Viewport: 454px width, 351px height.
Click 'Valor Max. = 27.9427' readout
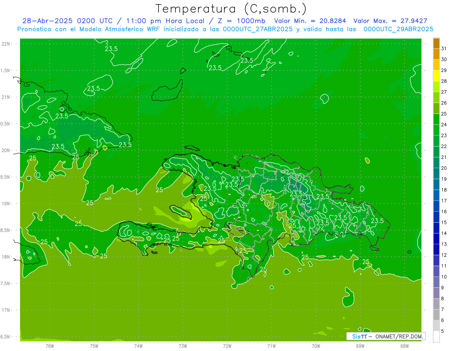coord(390,21)
